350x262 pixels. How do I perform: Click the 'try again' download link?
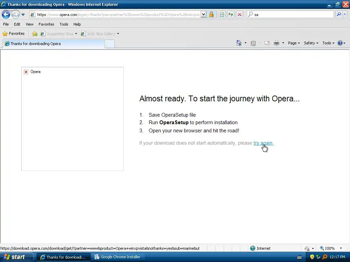(x=263, y=143)
